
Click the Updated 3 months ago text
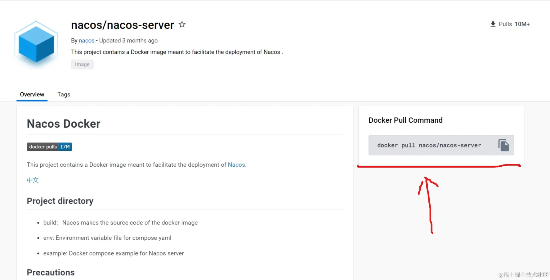point(128,40)
